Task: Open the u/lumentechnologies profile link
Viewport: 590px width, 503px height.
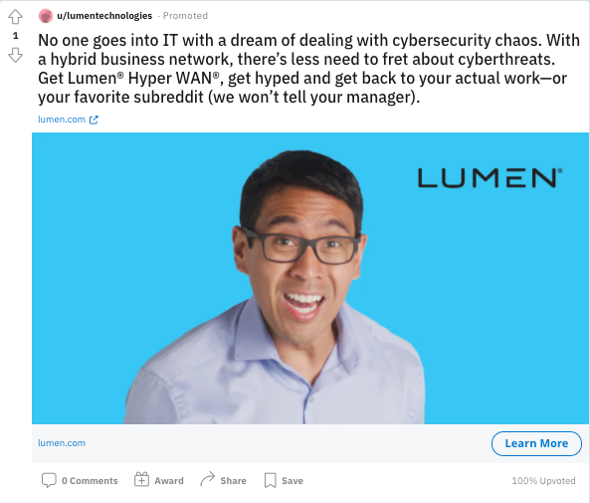Action: point(104,16)
